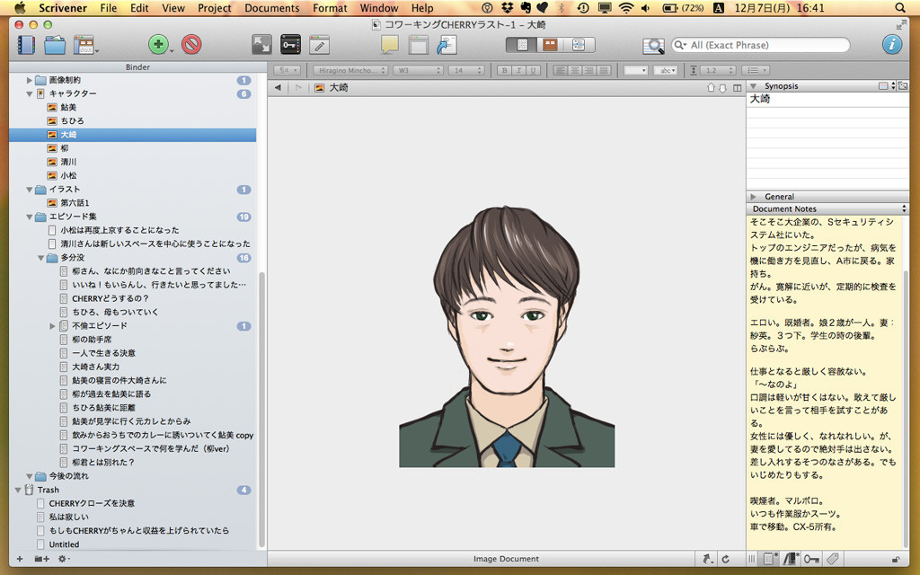Expand the 画像制約 folder
Screen dimensions: 920x575
[x=30, y=80]
